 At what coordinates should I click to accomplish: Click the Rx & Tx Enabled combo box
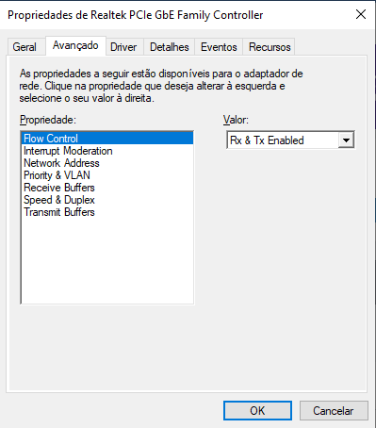[x=290, y=140]
